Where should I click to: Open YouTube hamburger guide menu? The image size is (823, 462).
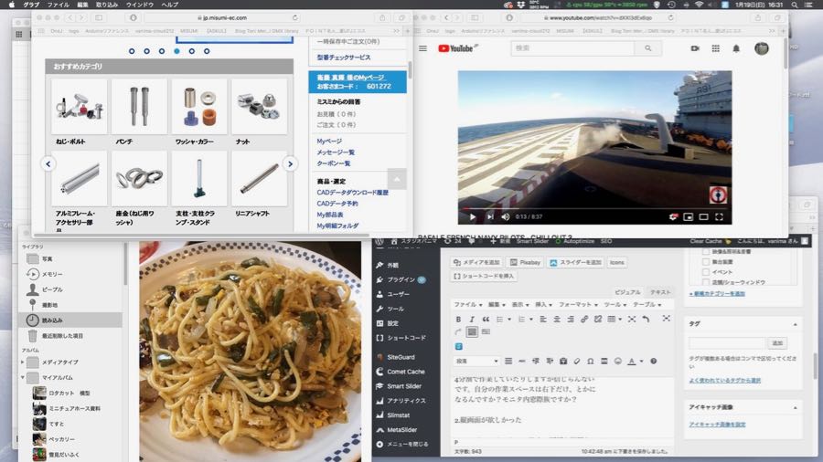click(422, 48)
